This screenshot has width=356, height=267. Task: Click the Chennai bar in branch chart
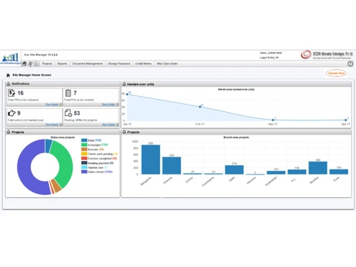[x=172, y=166]
